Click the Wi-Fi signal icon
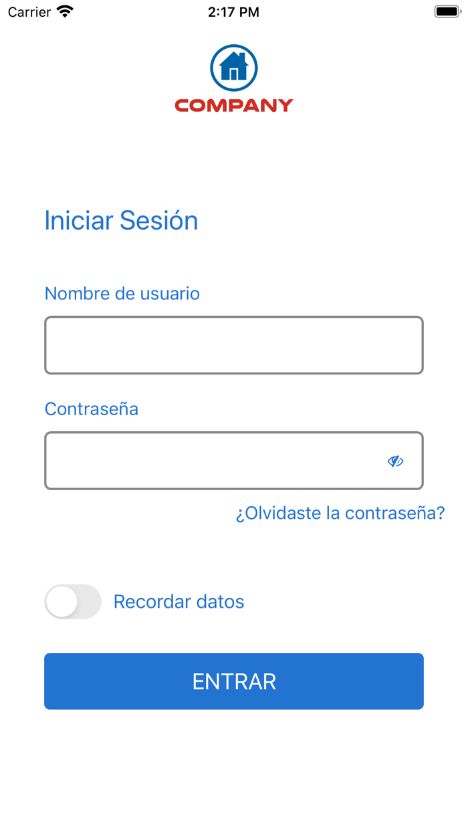The width and height of the screenshot is (468, 833). tap(64, 11)
